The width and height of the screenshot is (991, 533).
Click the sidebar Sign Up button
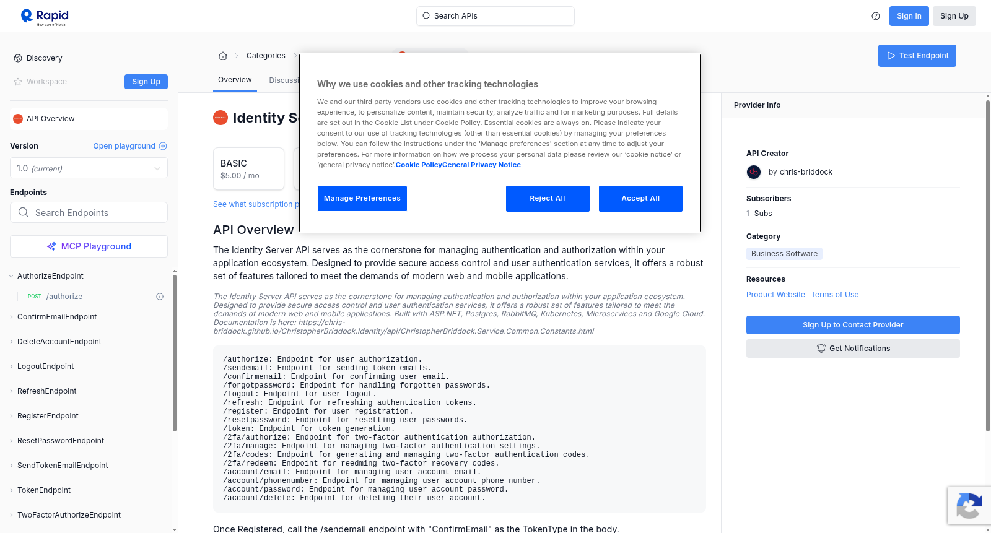(x=146, y=82)
